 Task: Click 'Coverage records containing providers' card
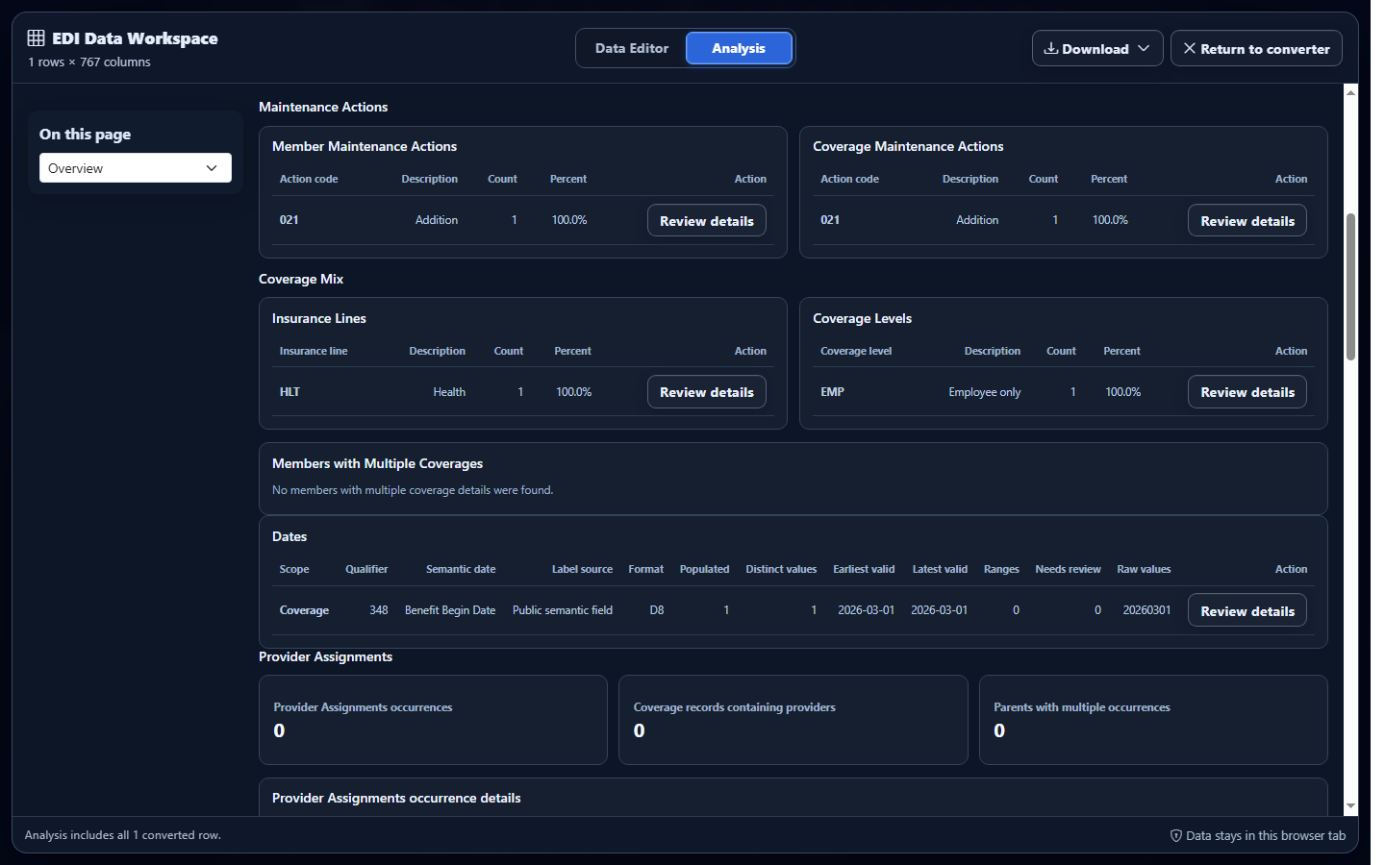click(x=793, y=720)
